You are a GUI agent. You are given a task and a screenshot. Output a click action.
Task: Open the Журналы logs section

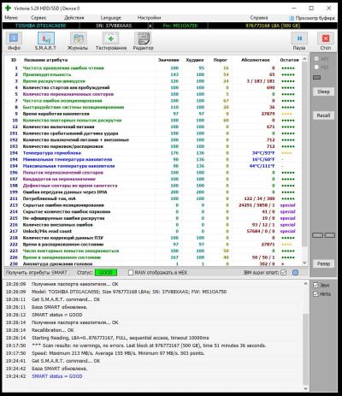pyautogui.click(x=78, y=41)
